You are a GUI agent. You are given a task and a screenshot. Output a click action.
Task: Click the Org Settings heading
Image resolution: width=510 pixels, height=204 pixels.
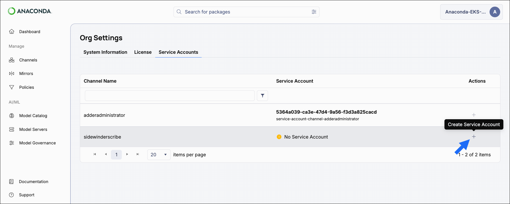101,38
